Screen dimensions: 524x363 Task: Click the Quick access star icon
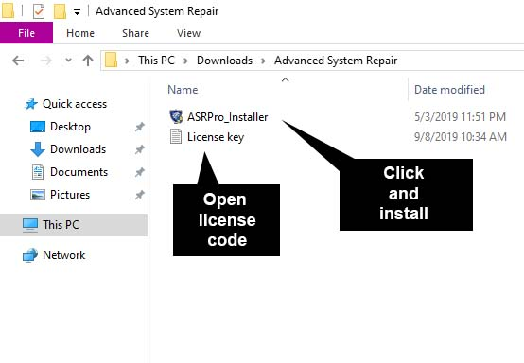(31, 104)
